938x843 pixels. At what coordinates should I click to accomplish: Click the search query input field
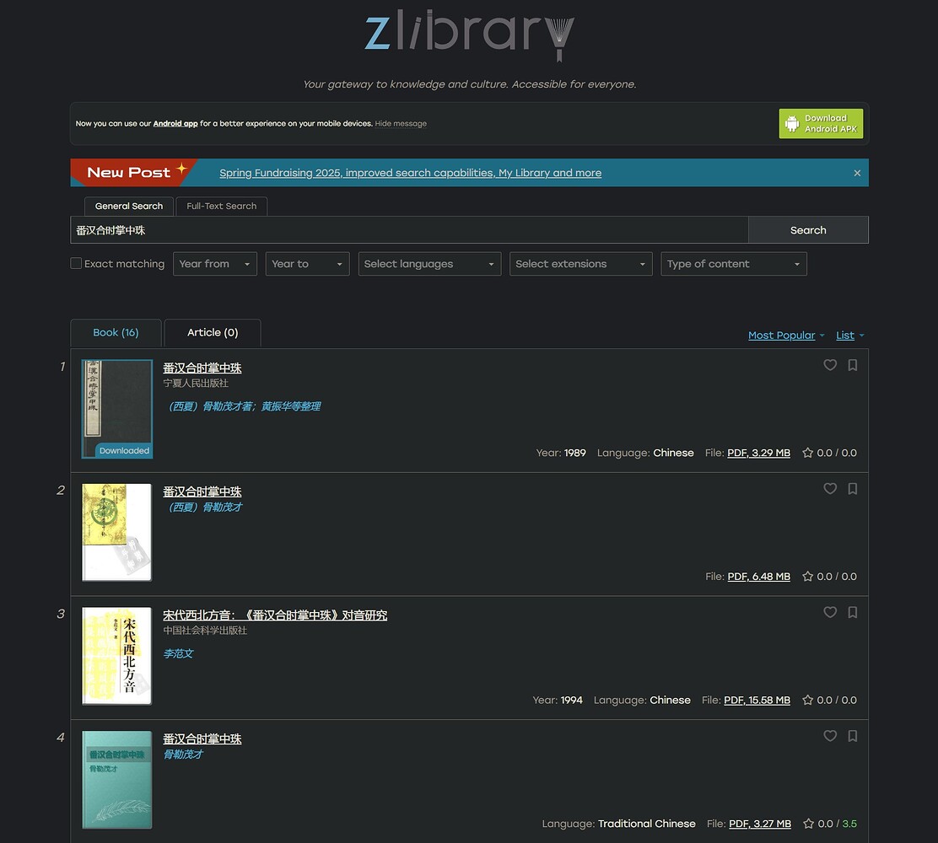click(x=409, y=230)
